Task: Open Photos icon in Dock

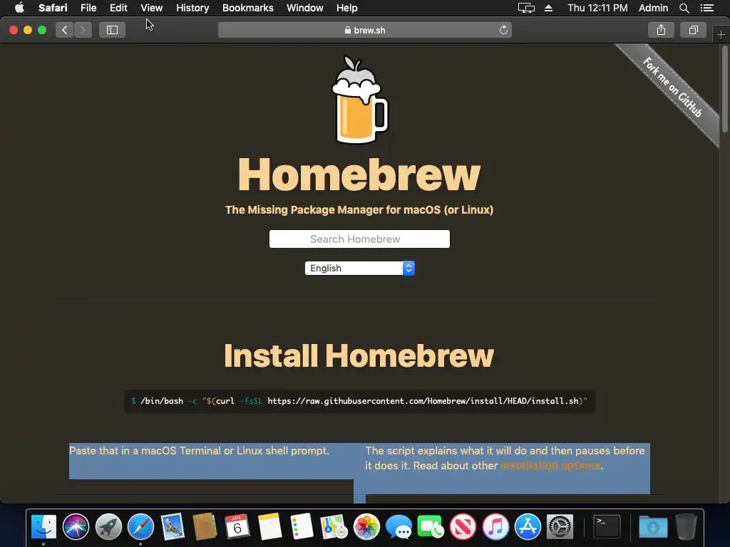Action: coord(366,527)
